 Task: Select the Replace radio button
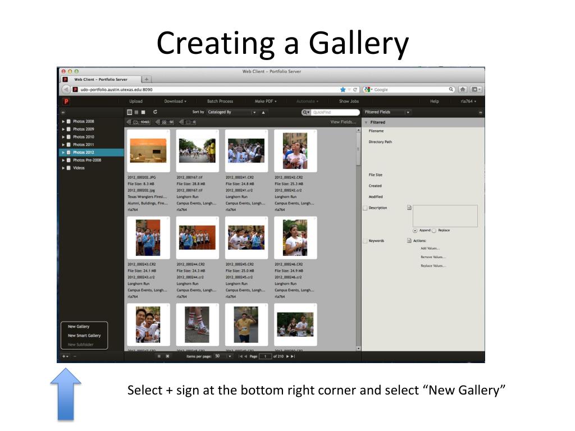point(434,231)
